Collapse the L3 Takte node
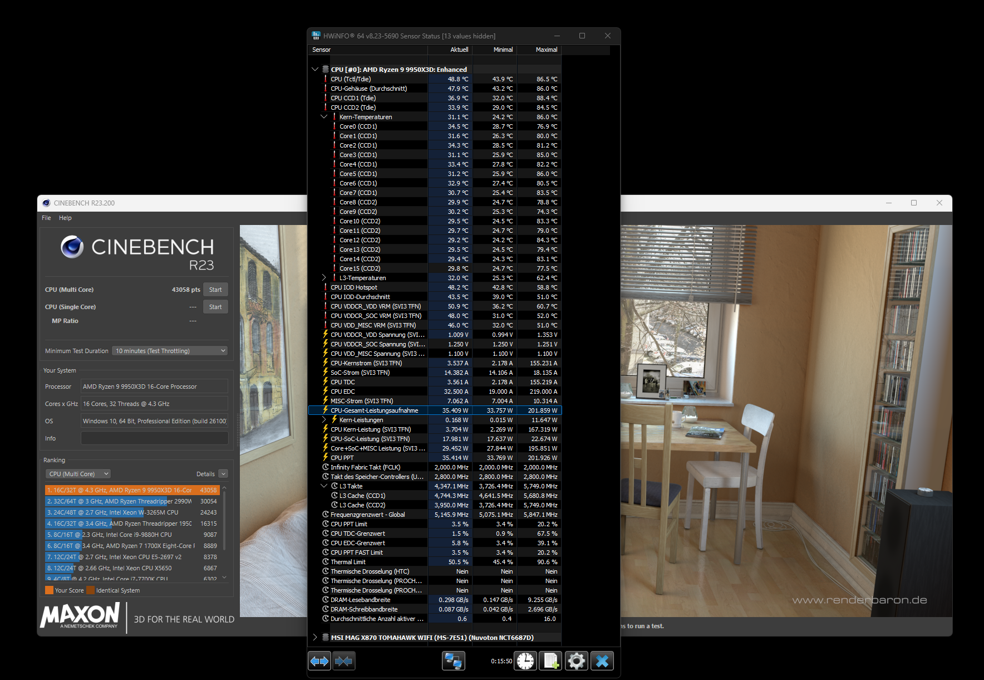The image size is (984, 680). click(x=324, y=486)
